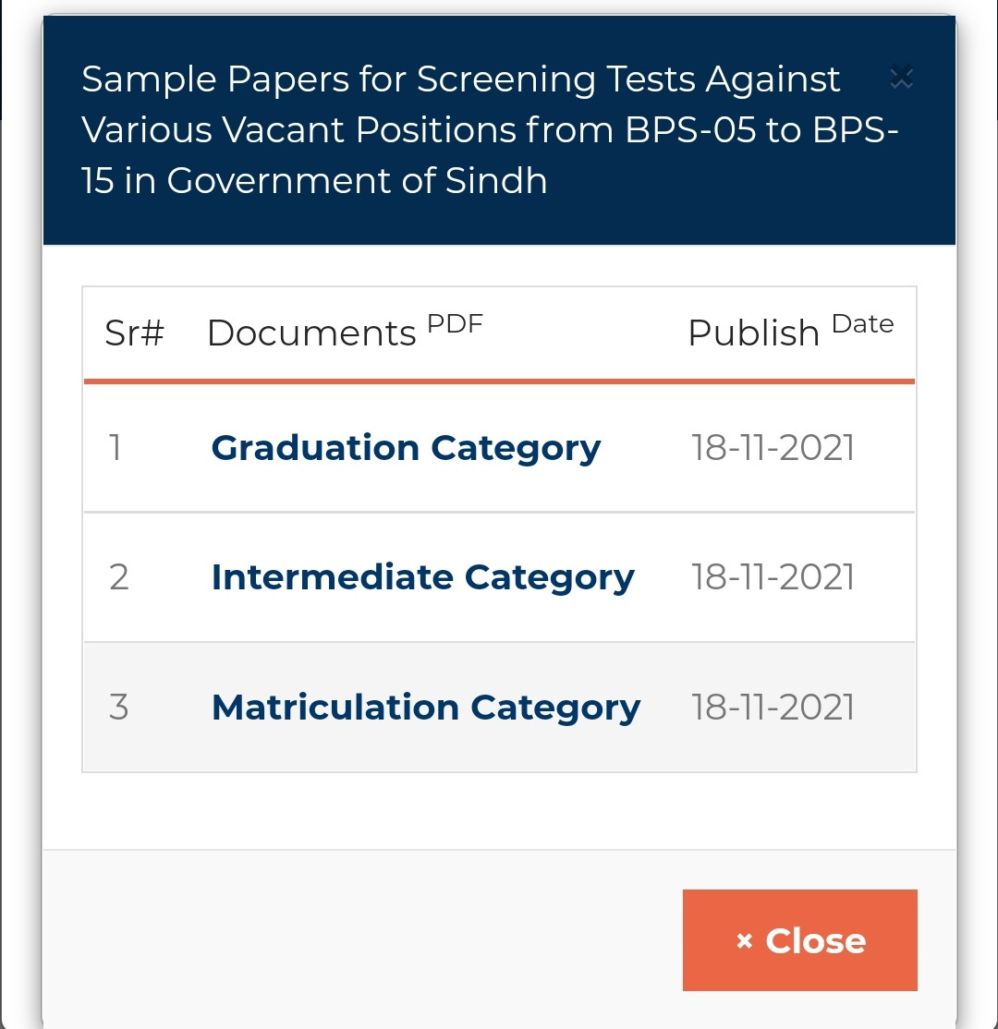Click the Matriculation Category publish date

(773, 708)
